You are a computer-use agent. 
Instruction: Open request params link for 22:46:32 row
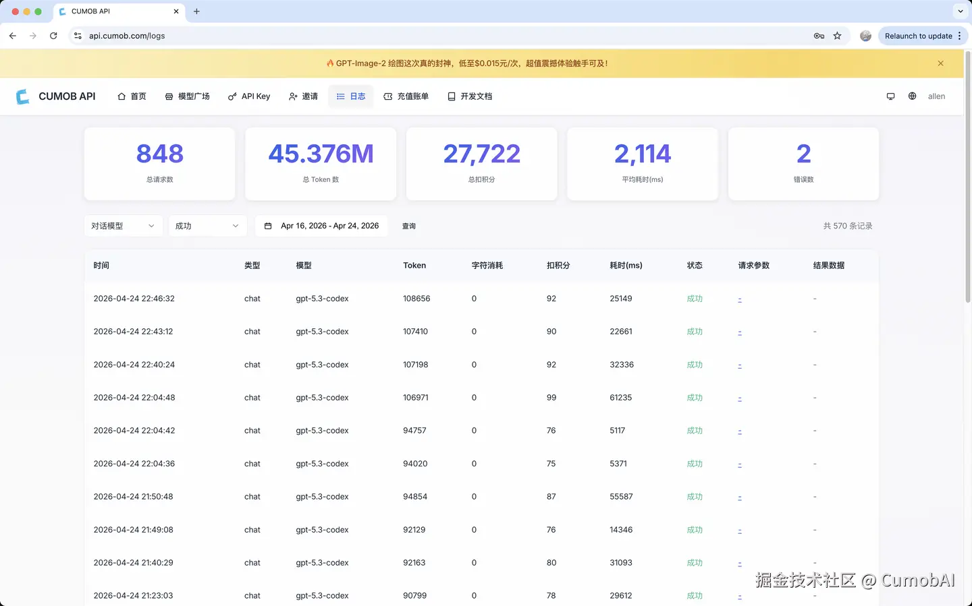click(740, 299)
